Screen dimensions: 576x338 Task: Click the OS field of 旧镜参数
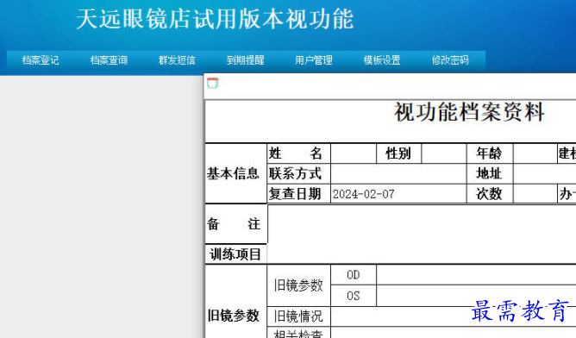(477, 296)
